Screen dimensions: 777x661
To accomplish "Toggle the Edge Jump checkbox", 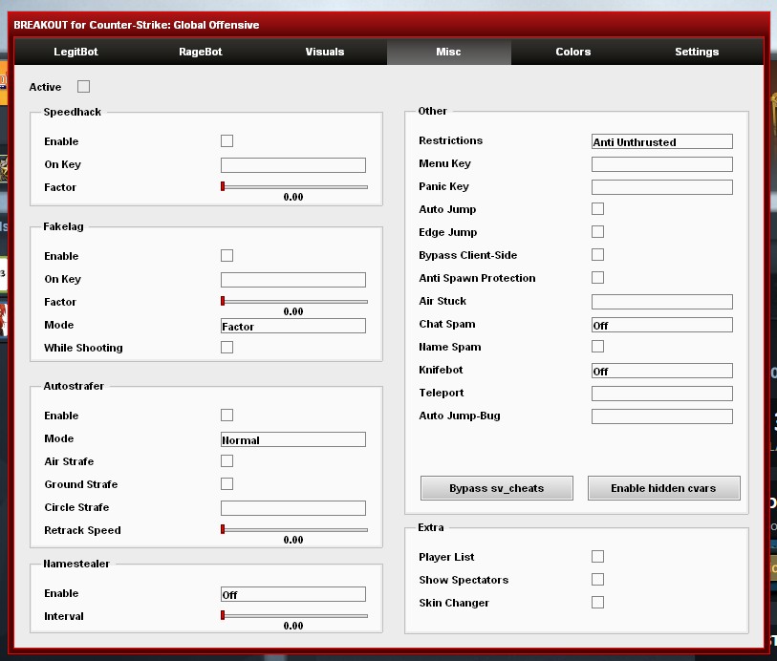I will pos(597,232).
